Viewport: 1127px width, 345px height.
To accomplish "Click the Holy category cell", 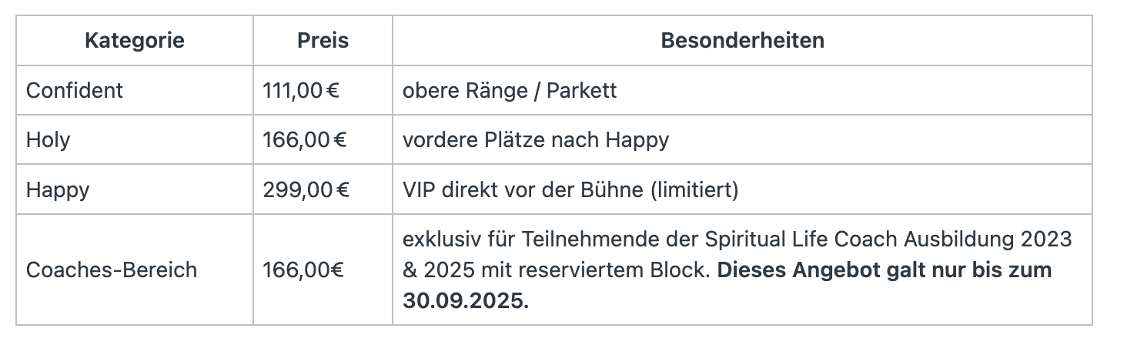I will (x=48, y=139).
